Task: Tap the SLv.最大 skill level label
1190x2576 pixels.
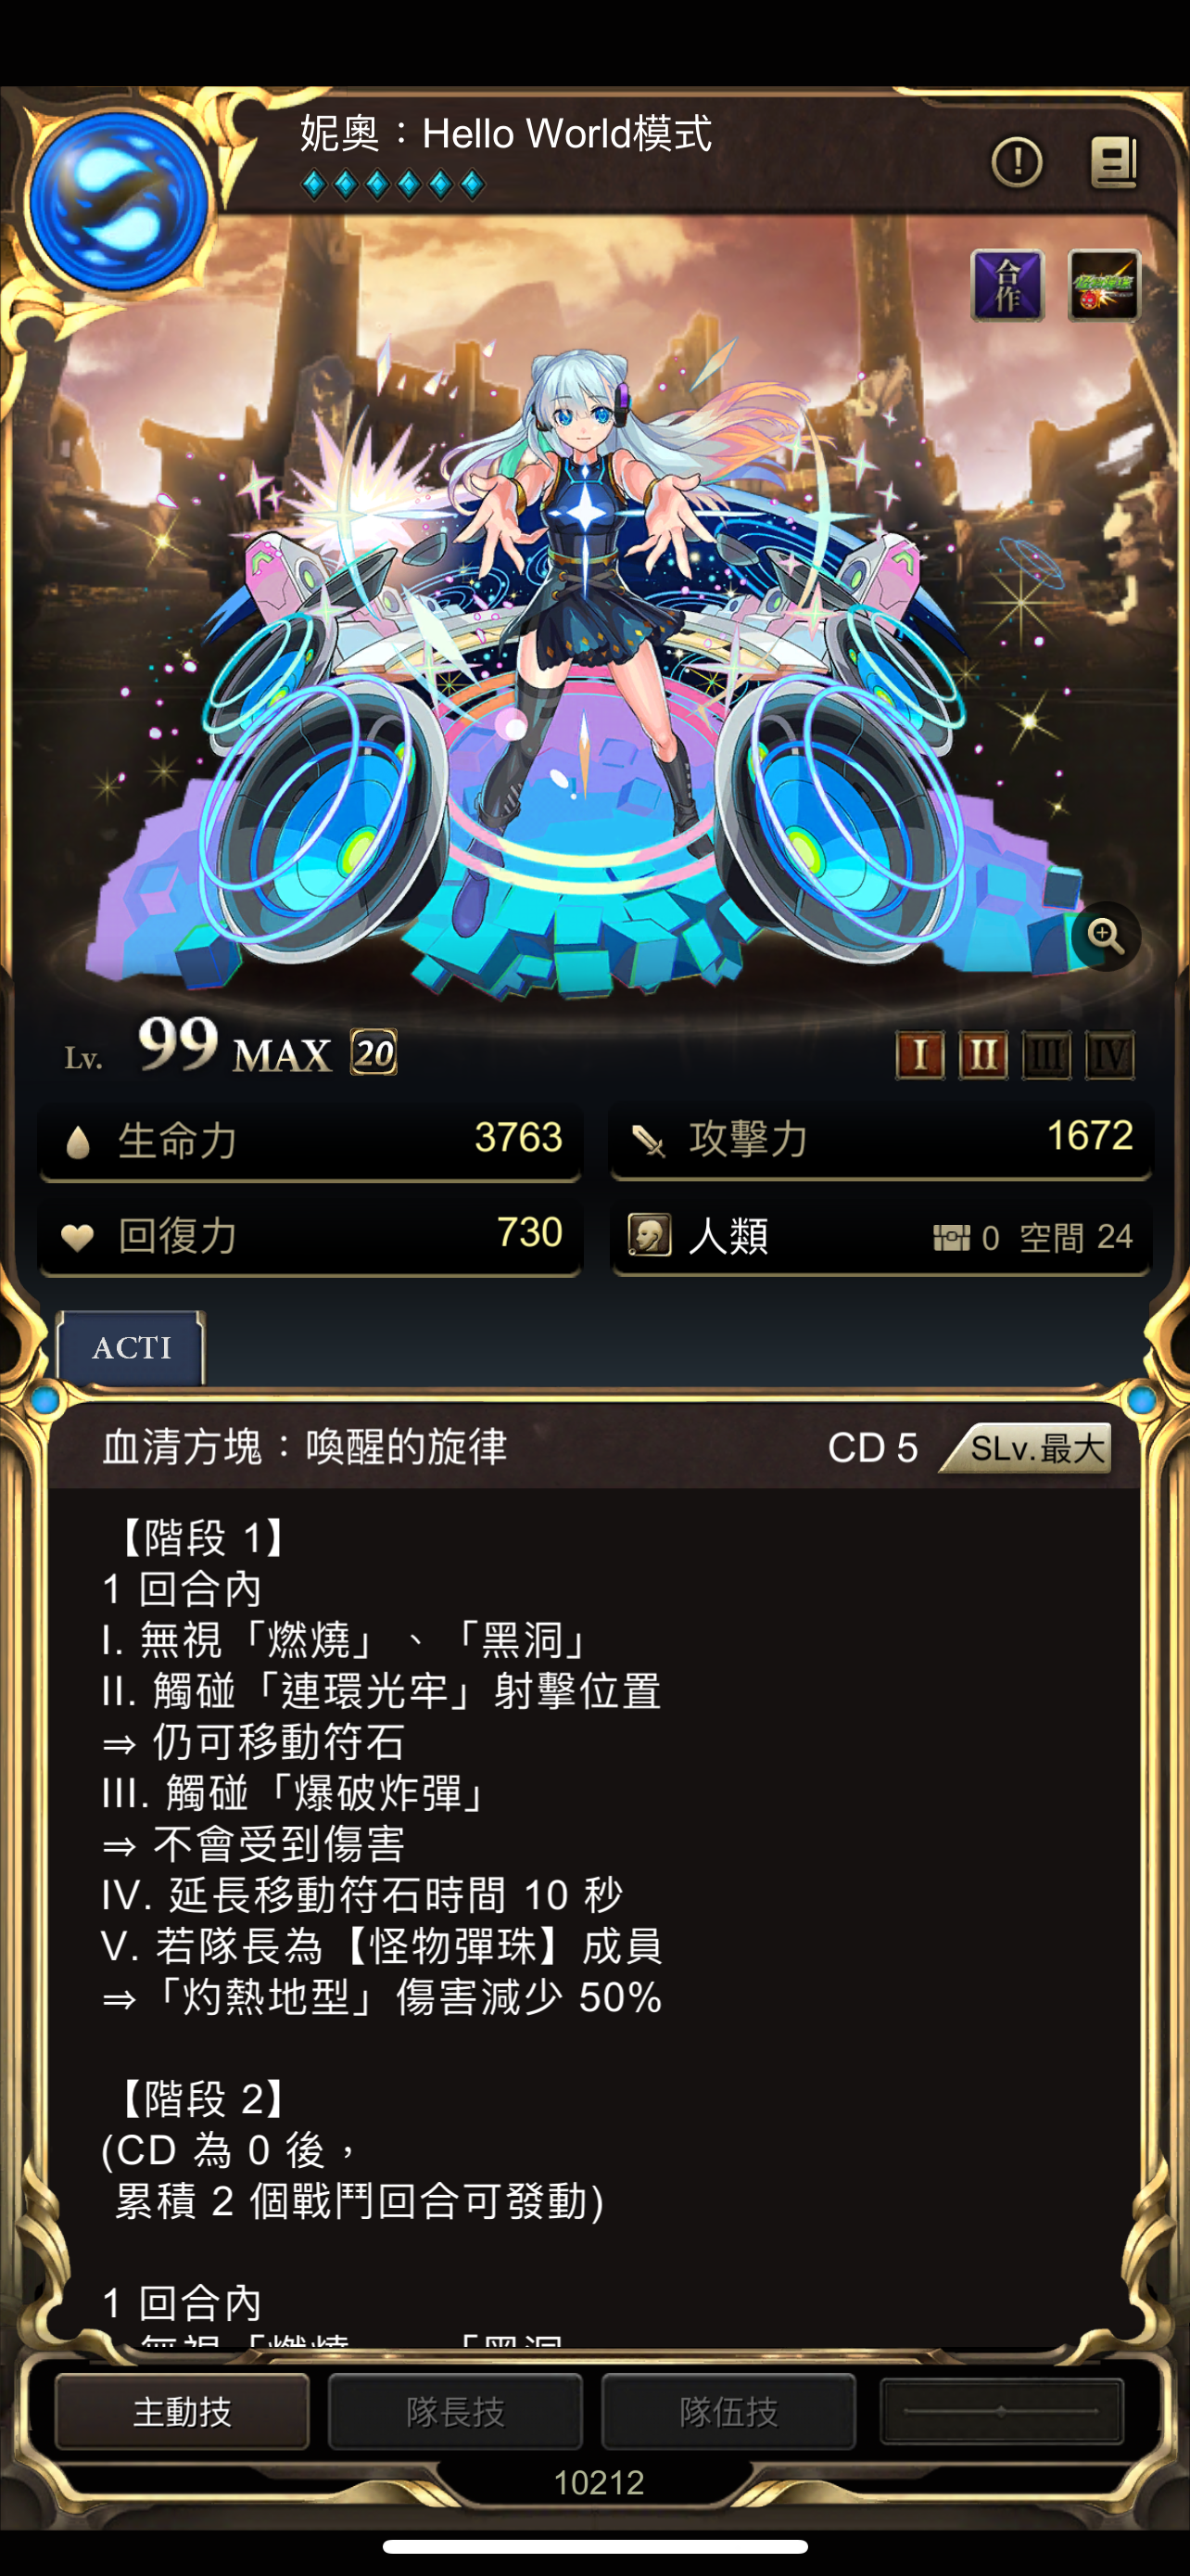Action: (1027, 1447)
